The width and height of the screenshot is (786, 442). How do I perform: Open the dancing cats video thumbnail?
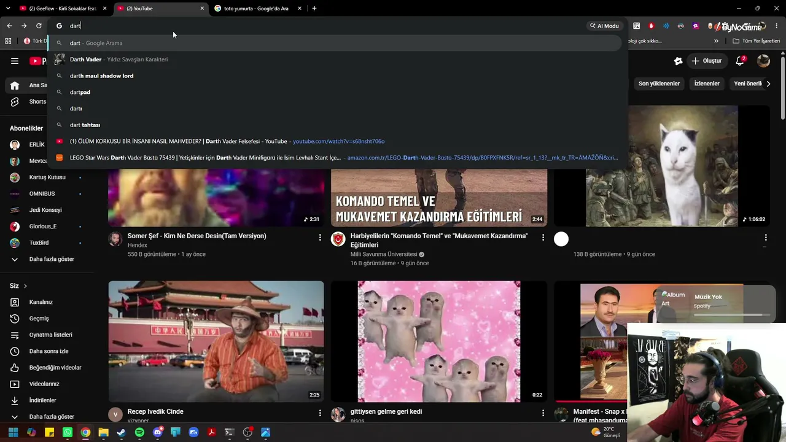tap(439, 341)
